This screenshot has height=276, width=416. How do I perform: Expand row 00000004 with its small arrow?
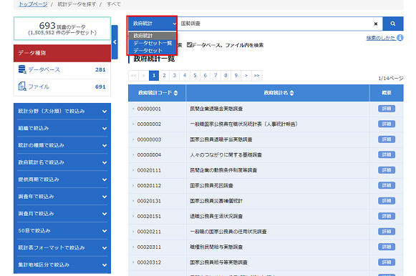click(133, 154)
